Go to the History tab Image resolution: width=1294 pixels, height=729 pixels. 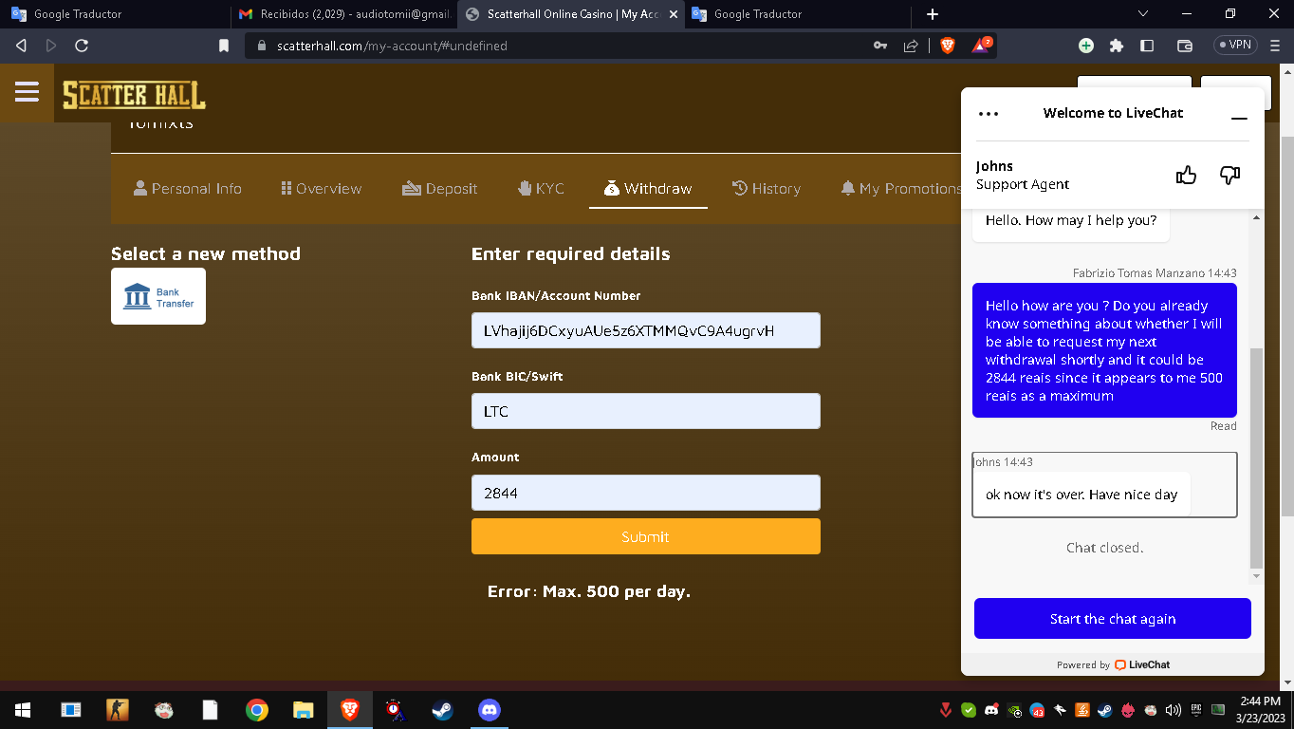click(767, 189)
